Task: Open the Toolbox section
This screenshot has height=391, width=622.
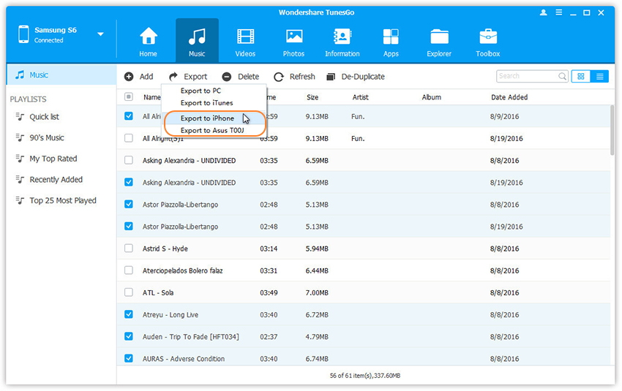Action: point(488,42)
